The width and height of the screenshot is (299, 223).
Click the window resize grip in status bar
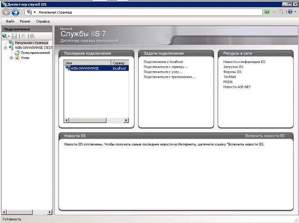pos(296,220)
